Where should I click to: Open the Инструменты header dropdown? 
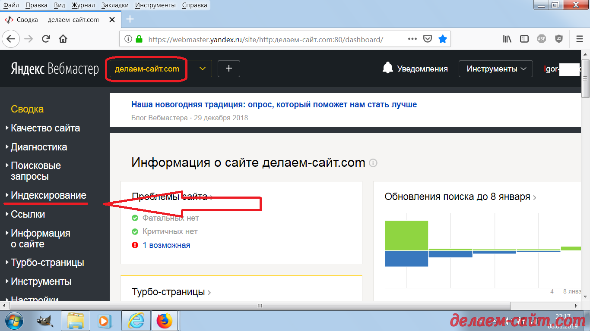(x=496, y=69)
